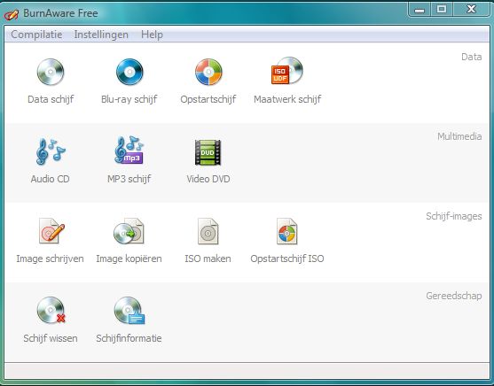Select Schijf wissen erase icon
The image size is (494, 386).
[51, 311]
